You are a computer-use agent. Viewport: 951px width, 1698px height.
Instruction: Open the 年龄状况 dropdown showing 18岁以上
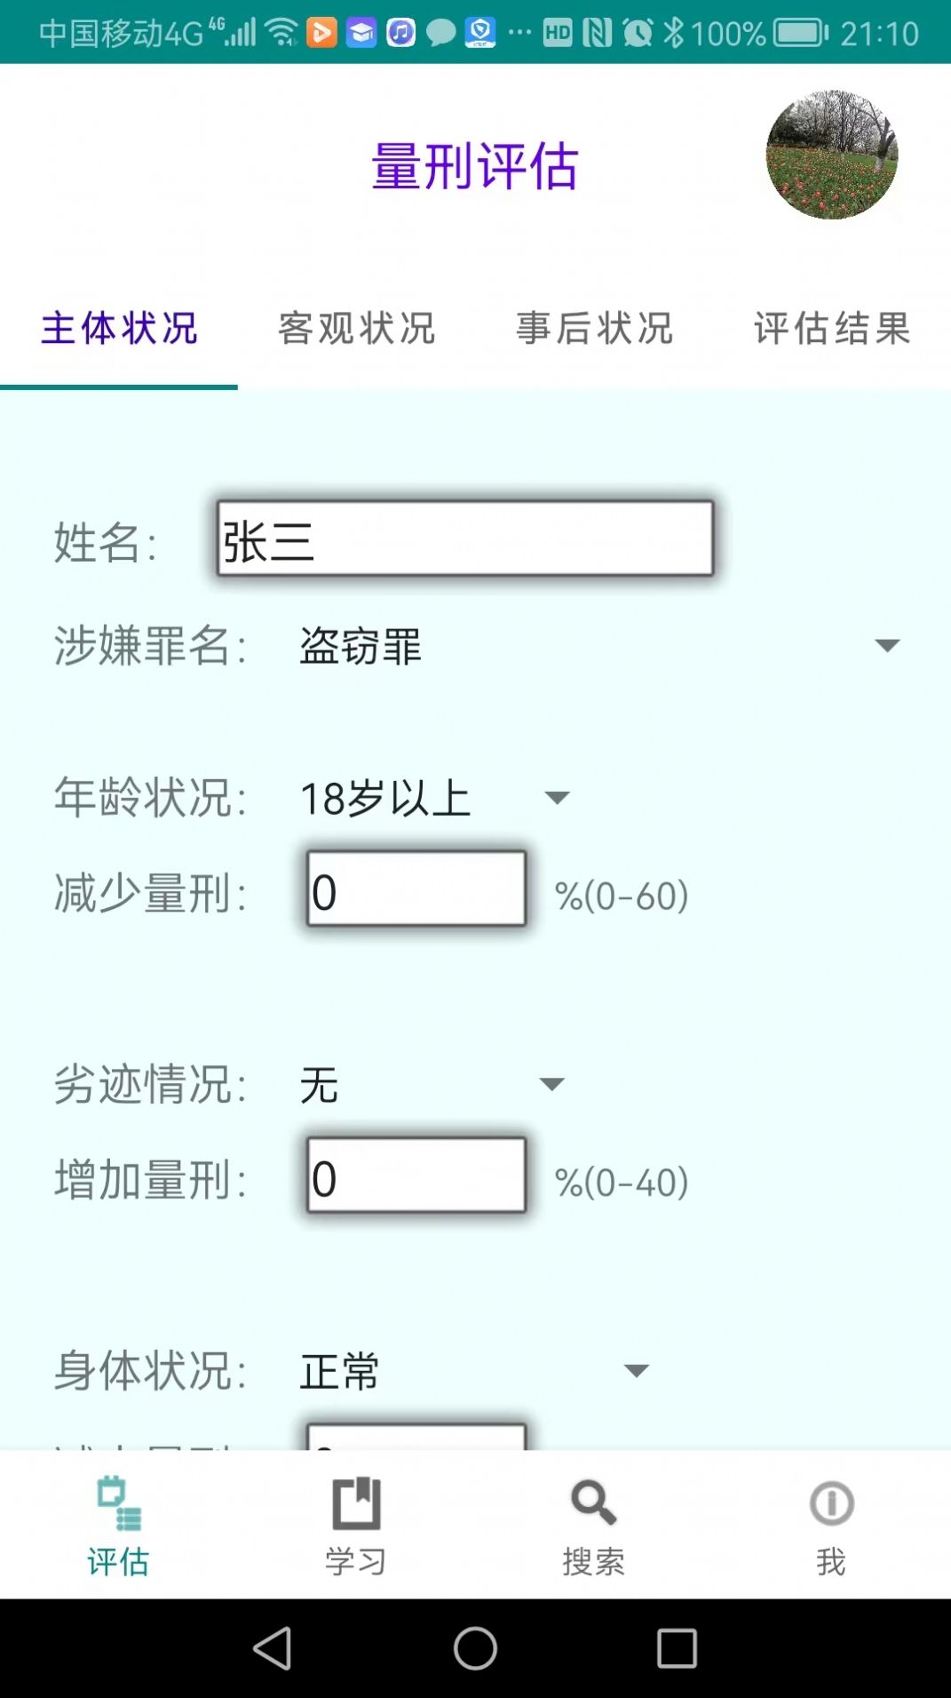(x=435, y=798)
